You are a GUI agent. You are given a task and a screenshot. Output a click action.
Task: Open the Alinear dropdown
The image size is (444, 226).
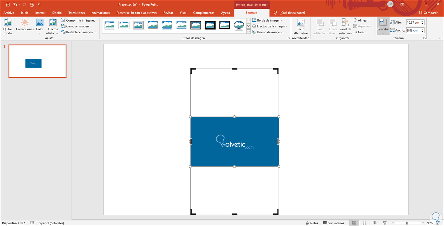(362, 20)
